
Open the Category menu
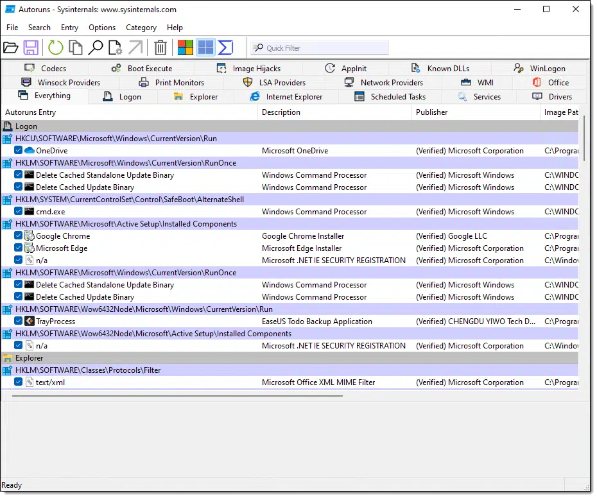pyautogui.click(x=141, y=28)
